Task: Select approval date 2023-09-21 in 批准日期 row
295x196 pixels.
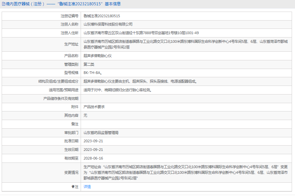Action: coord(93,141)
